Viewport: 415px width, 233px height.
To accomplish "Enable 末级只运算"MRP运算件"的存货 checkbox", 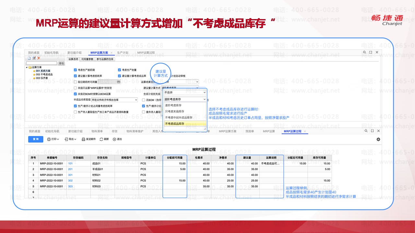I will 75,88.
